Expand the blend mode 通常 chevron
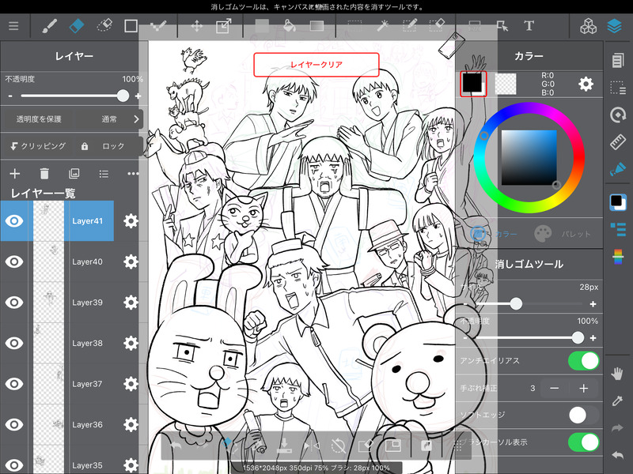 pos(136,119)
